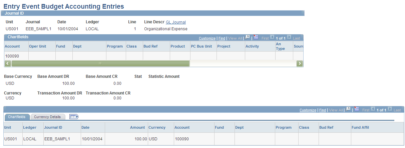Viewport: 405px width, 148px height.
Task: Sort by the Oper Unit column header
Action: click(38, 46)
